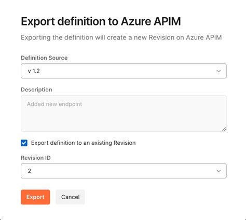
Task: Uncheck the existing Revision export checkbox
Action: [24, 143]
